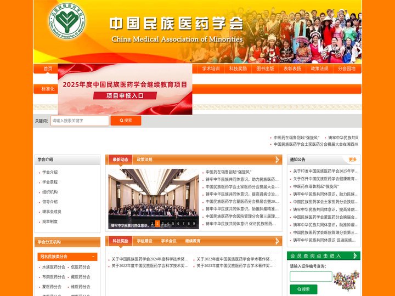Open 中医药在瑞鲁刮起"强旋风" in the 通知公告 list

click(x=316, y=186)
